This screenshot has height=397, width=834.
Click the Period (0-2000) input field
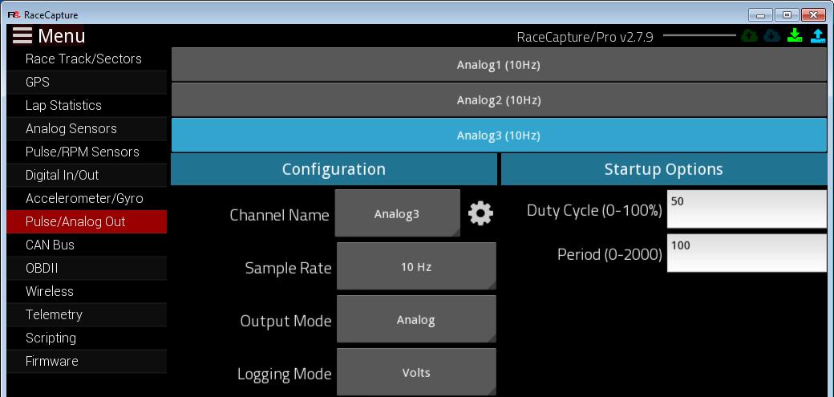747,253
